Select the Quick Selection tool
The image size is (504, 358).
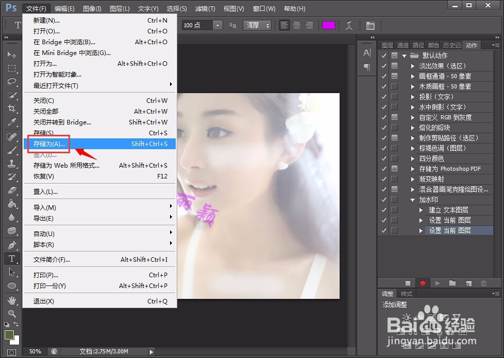12,95
